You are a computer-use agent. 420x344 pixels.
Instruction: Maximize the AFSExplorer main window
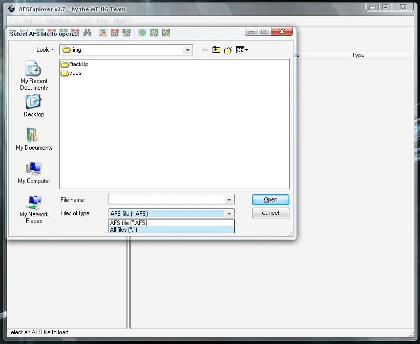pos(385,7)
